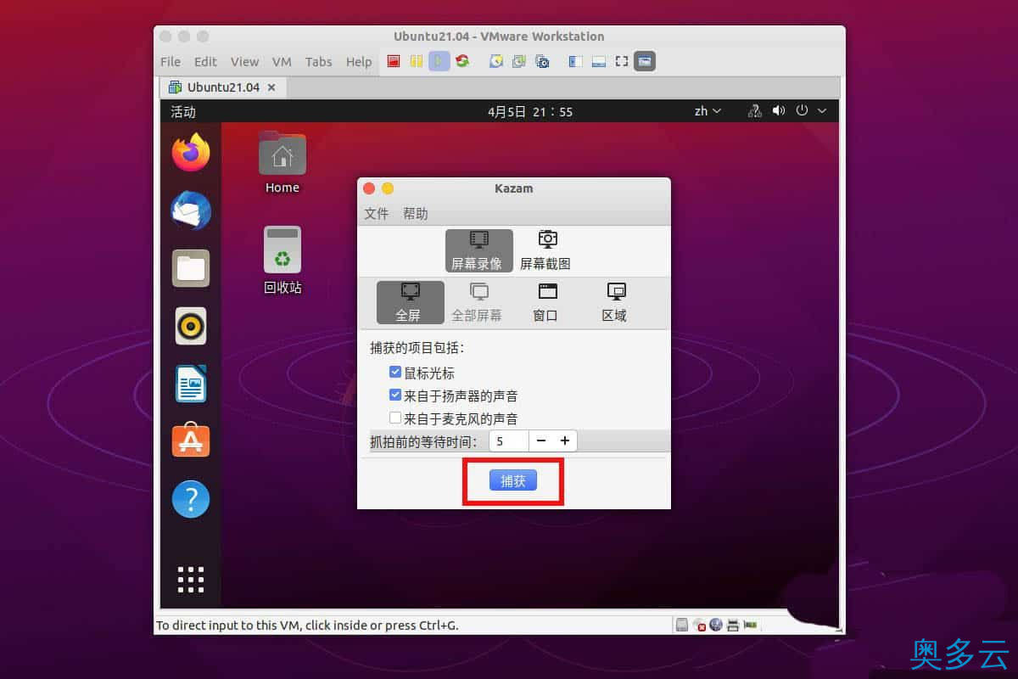Viewport: 1018px width, 679px height.
Task: Click the 帮助 menu in Kazam
Action: pyautogui.click(x=415, y=214)
